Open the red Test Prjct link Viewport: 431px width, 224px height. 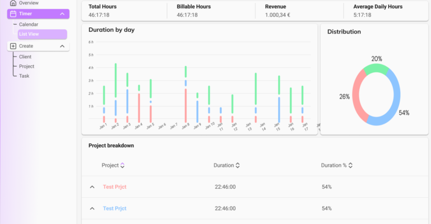click(x=115, y=187)
